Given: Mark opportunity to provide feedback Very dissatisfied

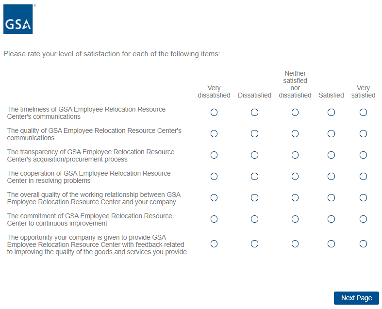Looking at the screenshot, I should 214,244.
